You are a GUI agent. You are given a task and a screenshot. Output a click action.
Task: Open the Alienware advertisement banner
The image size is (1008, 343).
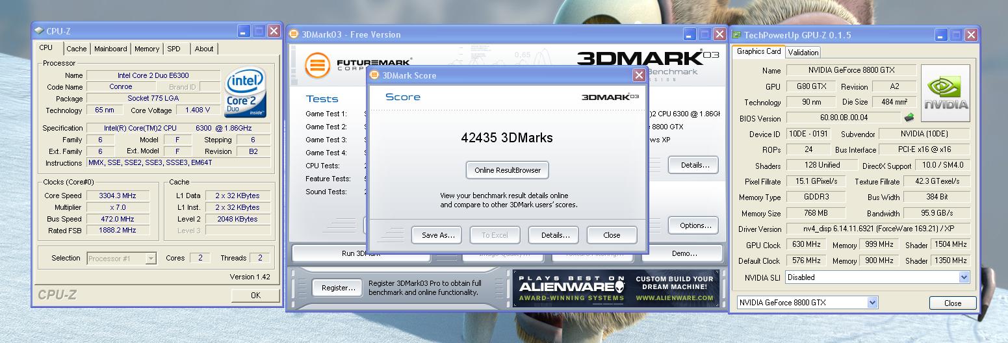(x=616, y=288)
